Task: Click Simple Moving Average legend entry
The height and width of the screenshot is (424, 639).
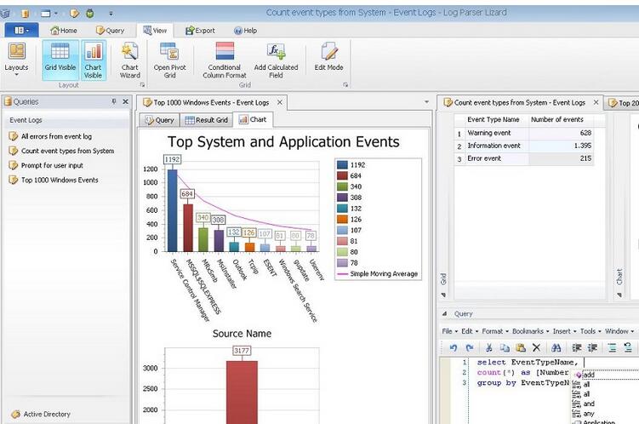Action: (378, 274)
